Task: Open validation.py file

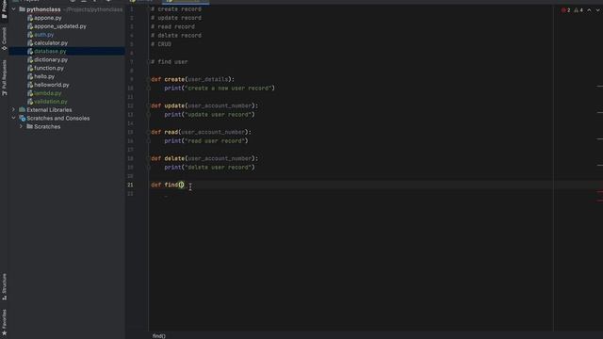Action: pos(50,102)
